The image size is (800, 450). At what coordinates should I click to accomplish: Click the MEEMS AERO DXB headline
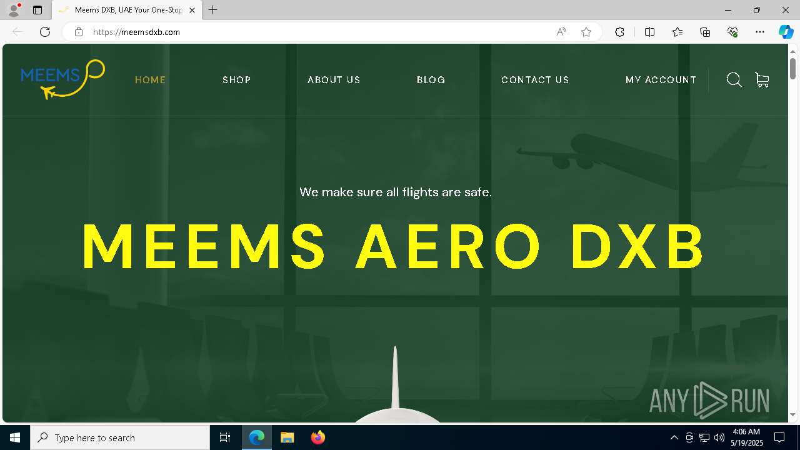(x=394, y=246)
